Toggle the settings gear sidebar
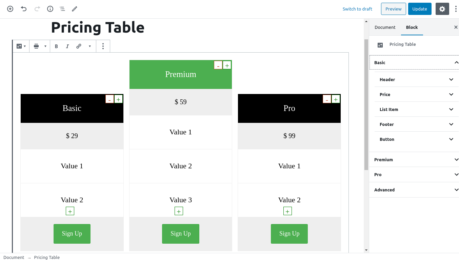This screenshot has width=459, height=261. [442, 9]
